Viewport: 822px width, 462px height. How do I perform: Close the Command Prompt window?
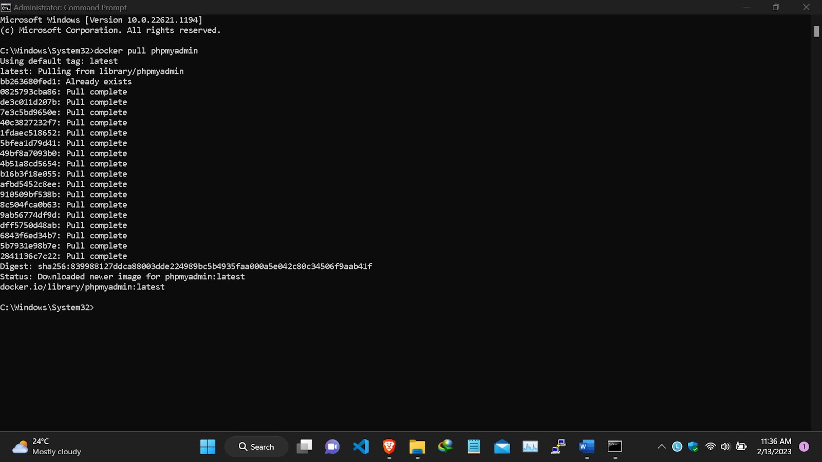coord(806,7)
